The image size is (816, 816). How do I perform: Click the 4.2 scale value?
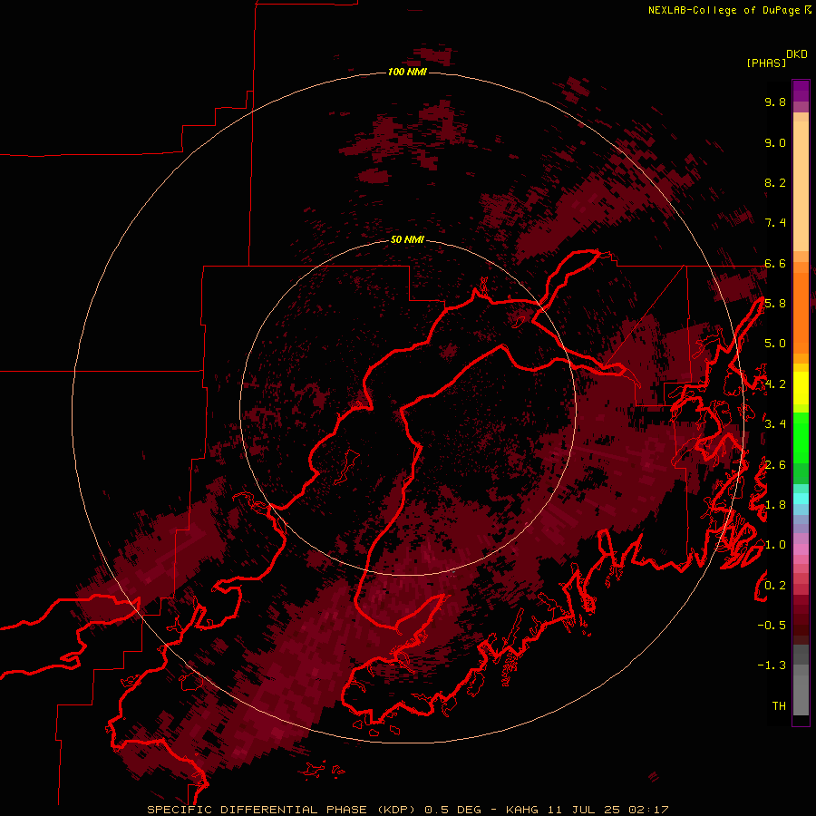tap(775, 384)
